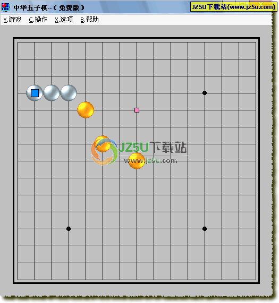Open the X.选项 menu

click(x=64, y=20)
